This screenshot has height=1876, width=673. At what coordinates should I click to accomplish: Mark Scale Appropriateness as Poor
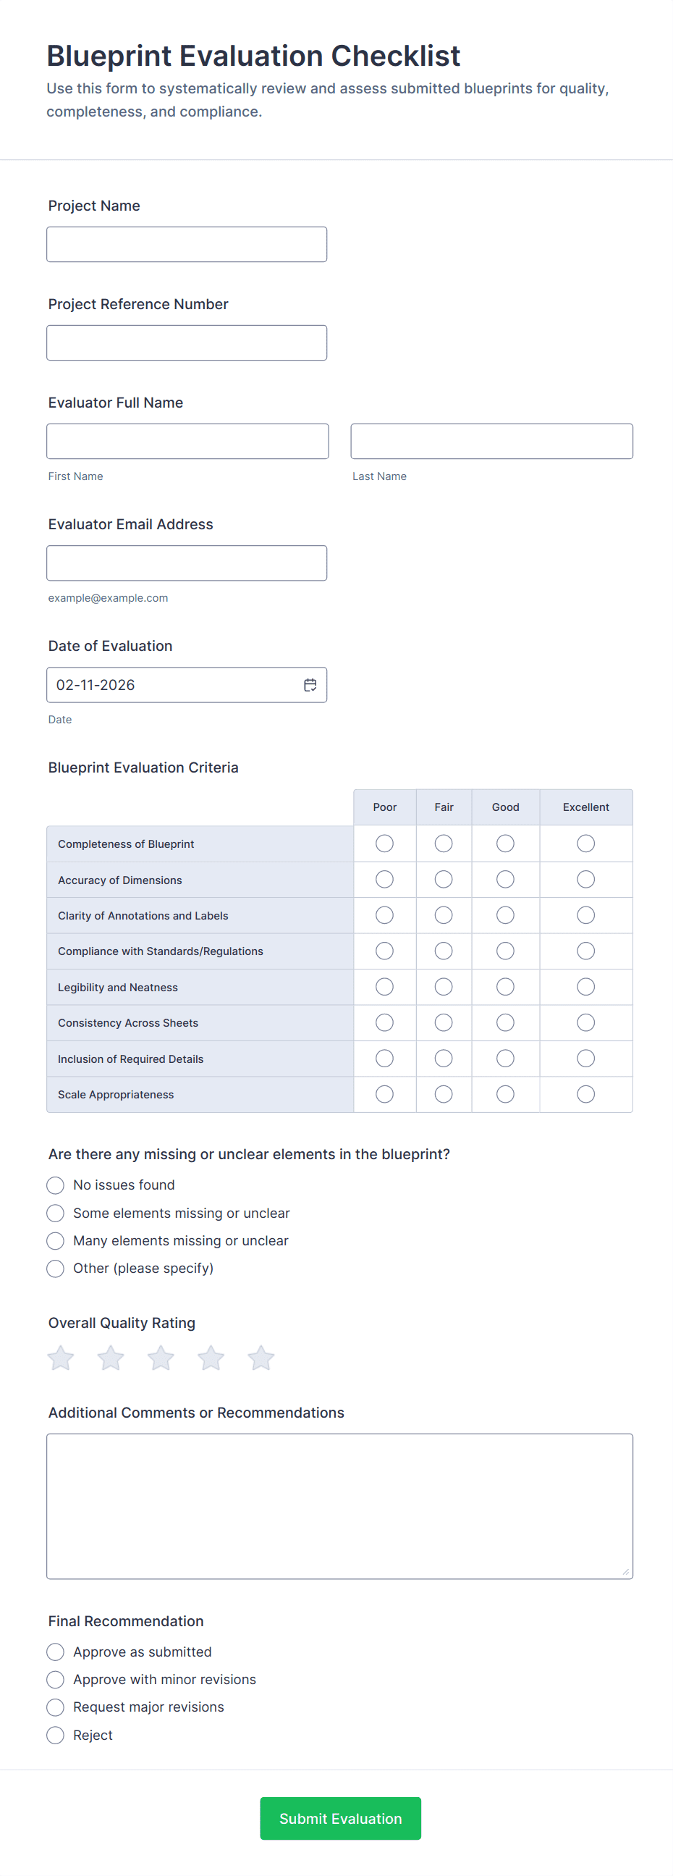384,1094
